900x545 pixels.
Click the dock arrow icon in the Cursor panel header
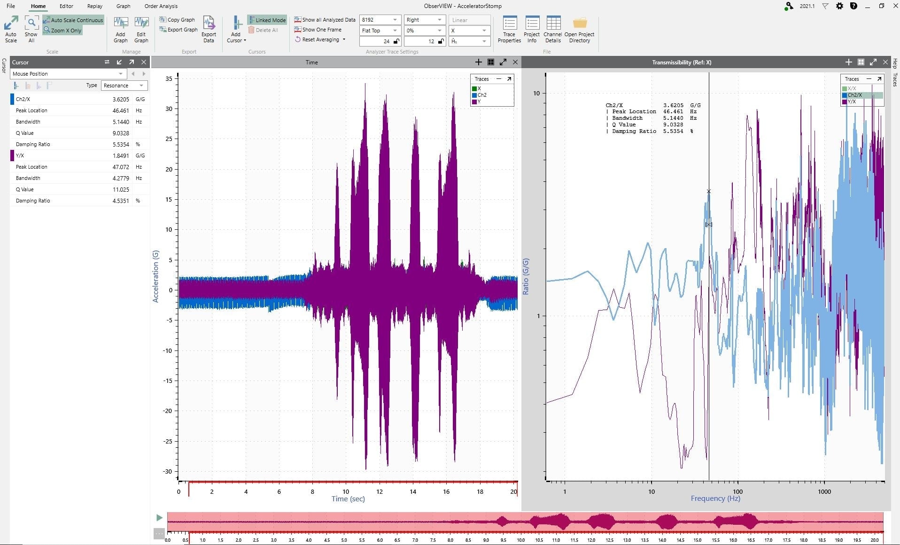(119, 62)
